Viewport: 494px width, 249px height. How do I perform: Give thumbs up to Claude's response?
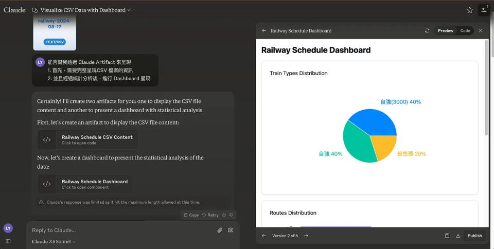[x=224, y=215]
